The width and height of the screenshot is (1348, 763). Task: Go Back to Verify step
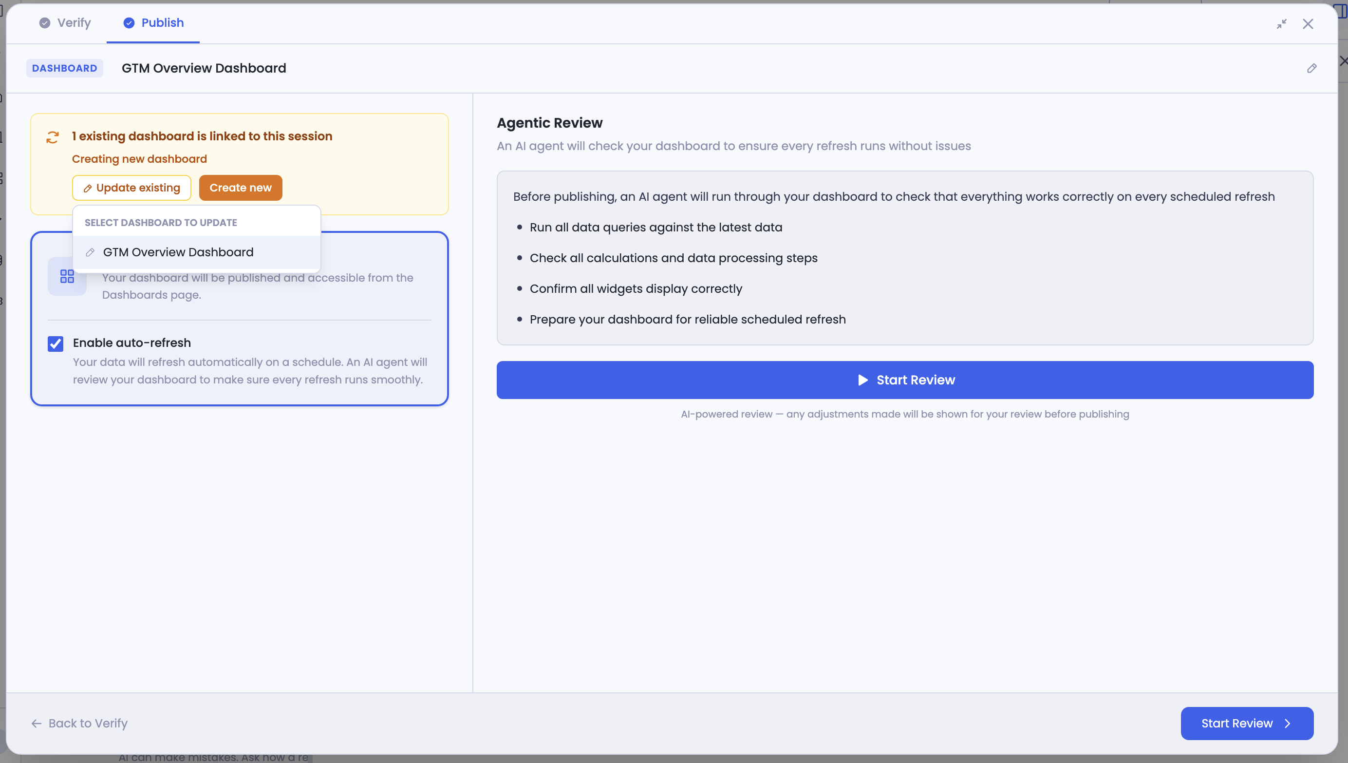coord(79,723)
